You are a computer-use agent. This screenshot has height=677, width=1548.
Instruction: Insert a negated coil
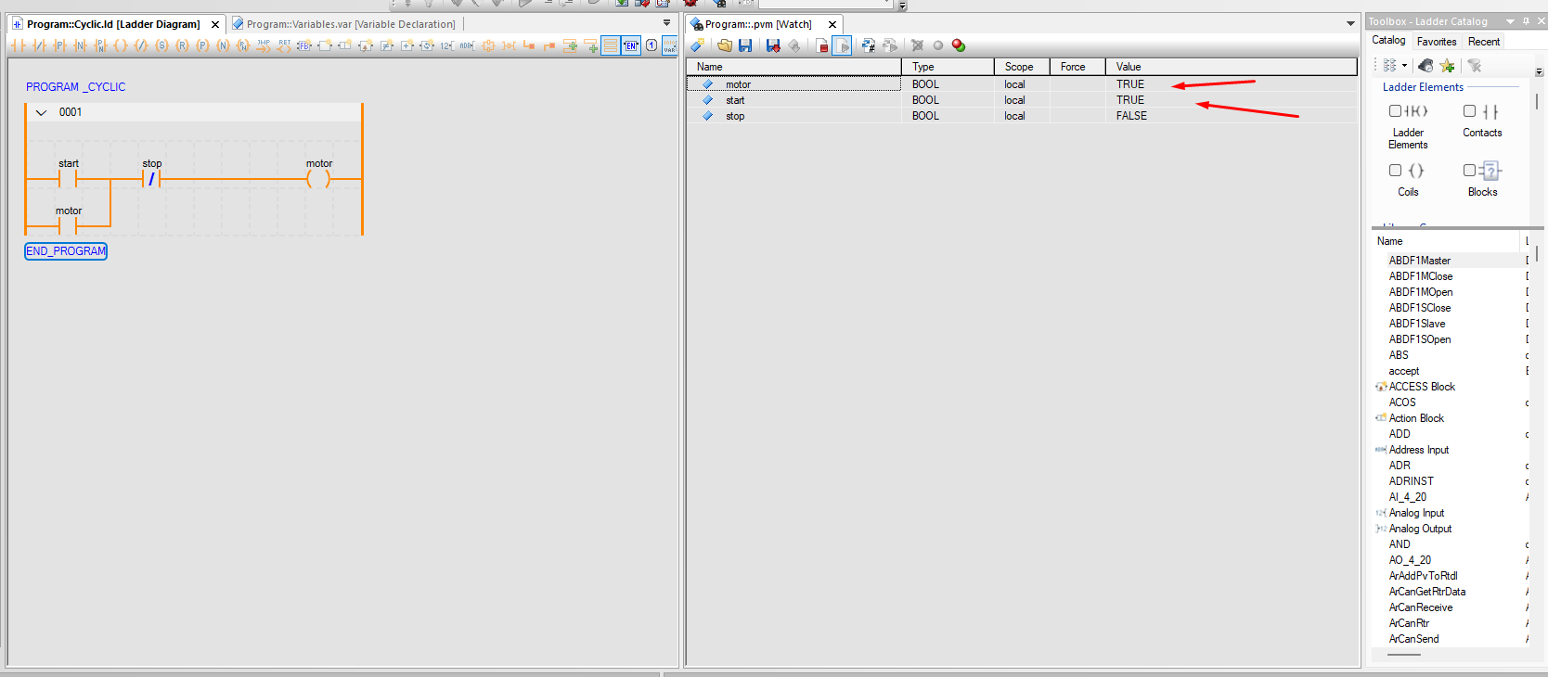[141, 45]
